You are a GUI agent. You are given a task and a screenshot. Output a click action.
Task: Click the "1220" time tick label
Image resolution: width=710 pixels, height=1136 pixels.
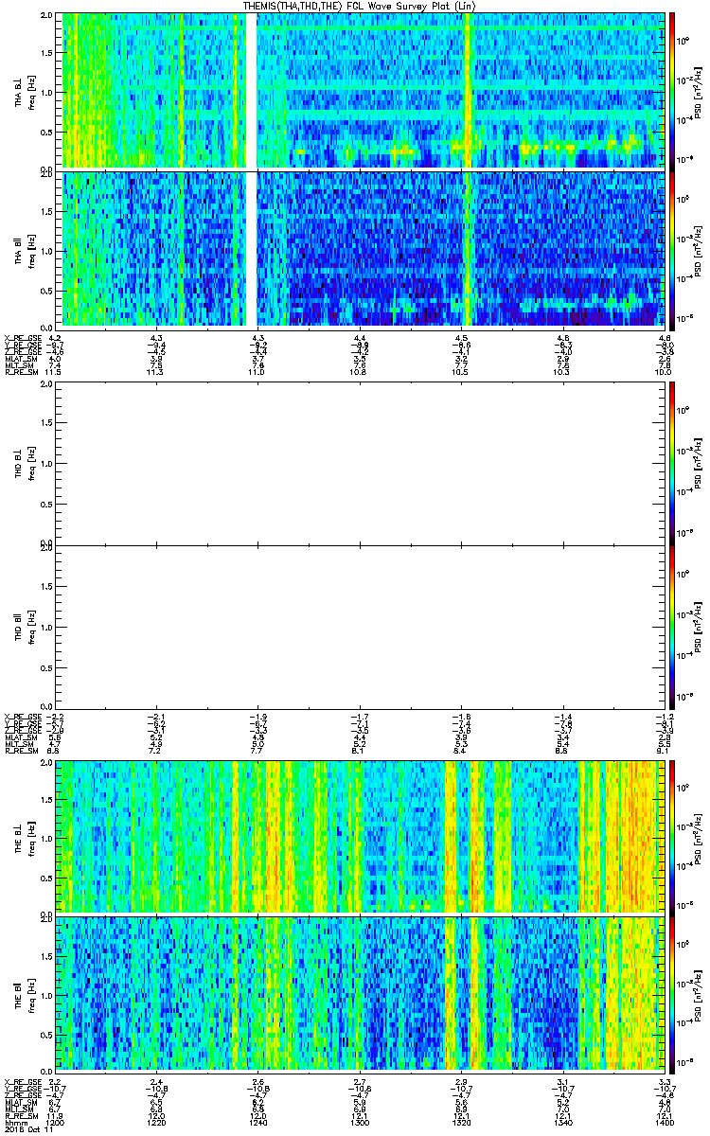(x=157, y=1121)
